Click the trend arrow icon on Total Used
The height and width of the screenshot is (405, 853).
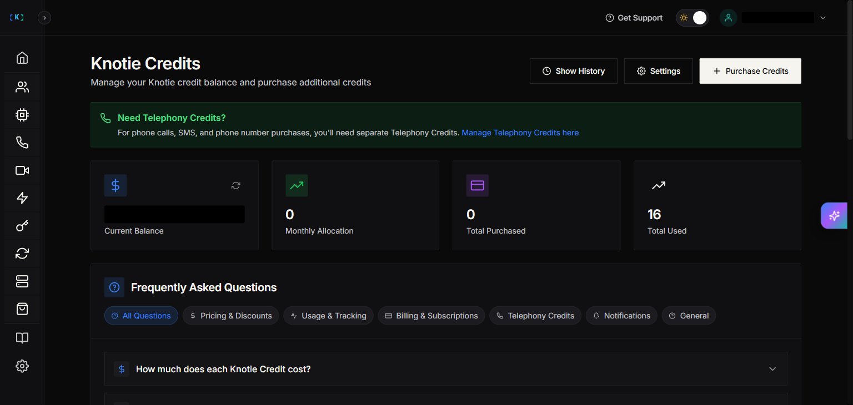[x=659, y=185]
